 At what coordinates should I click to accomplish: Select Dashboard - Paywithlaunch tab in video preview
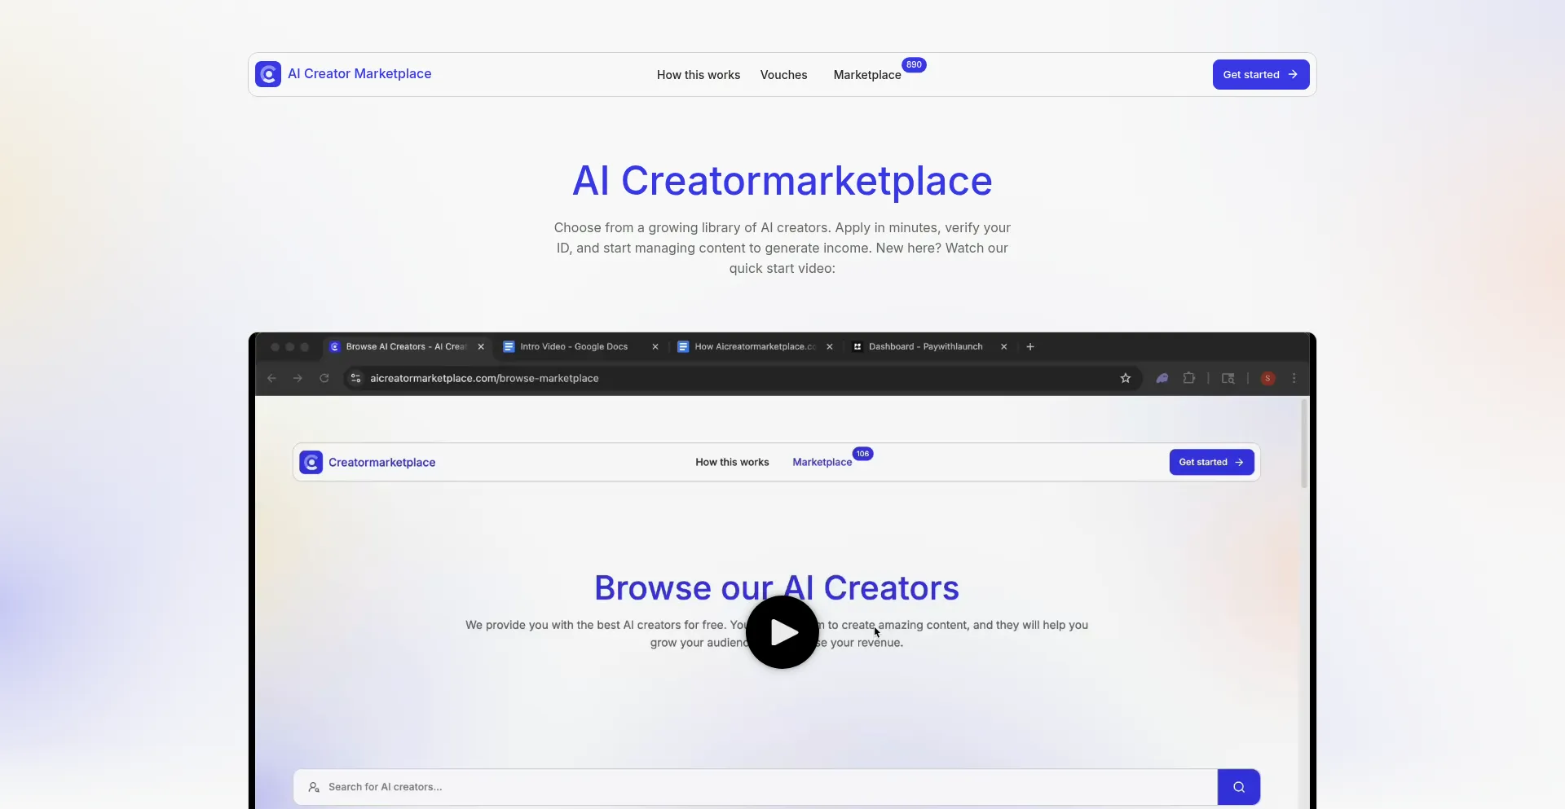point(925,346)
